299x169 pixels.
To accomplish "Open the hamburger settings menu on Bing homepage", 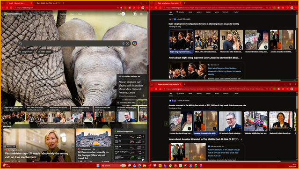I will 141,14.
